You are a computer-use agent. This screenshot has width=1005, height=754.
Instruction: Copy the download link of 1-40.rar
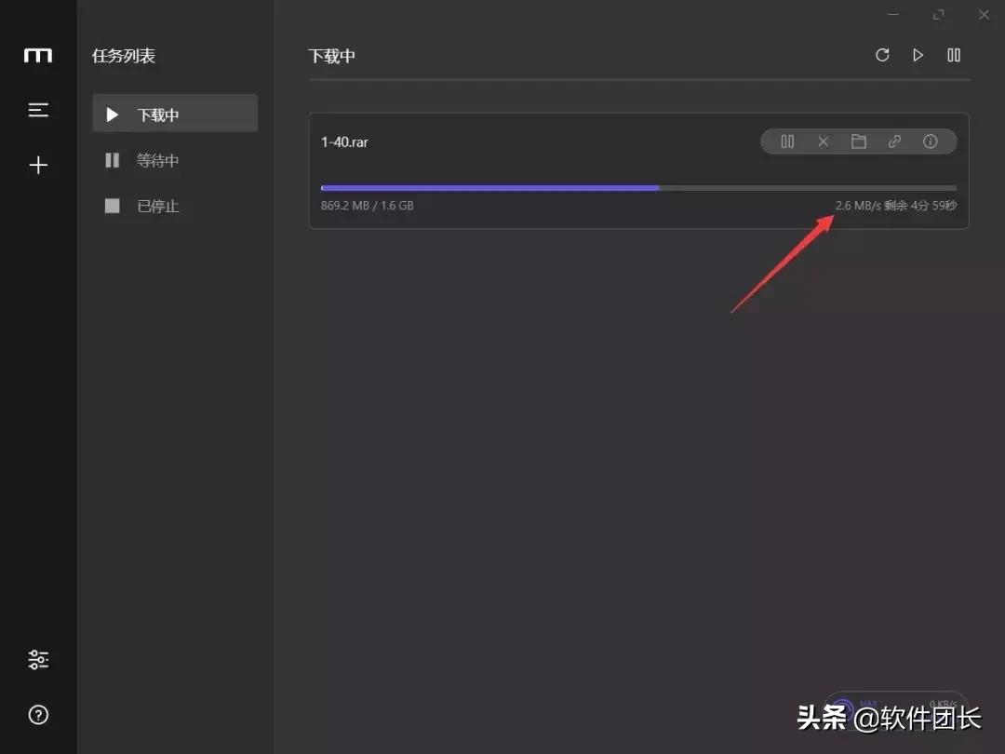coord(894,141)
